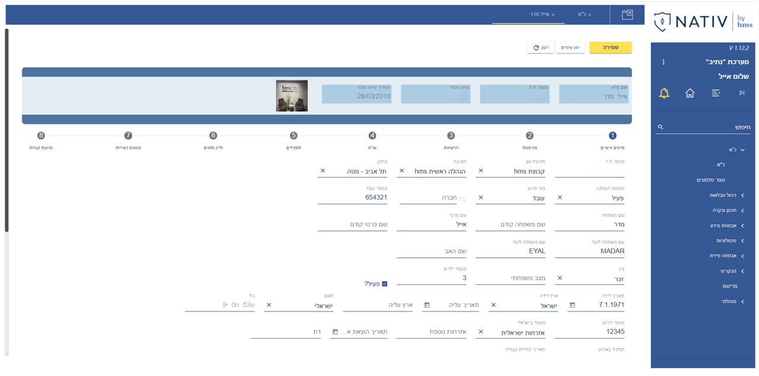Click the yellow notifications bell icon
The height and width of the screenshot is (376, 759).
point(664,93)
